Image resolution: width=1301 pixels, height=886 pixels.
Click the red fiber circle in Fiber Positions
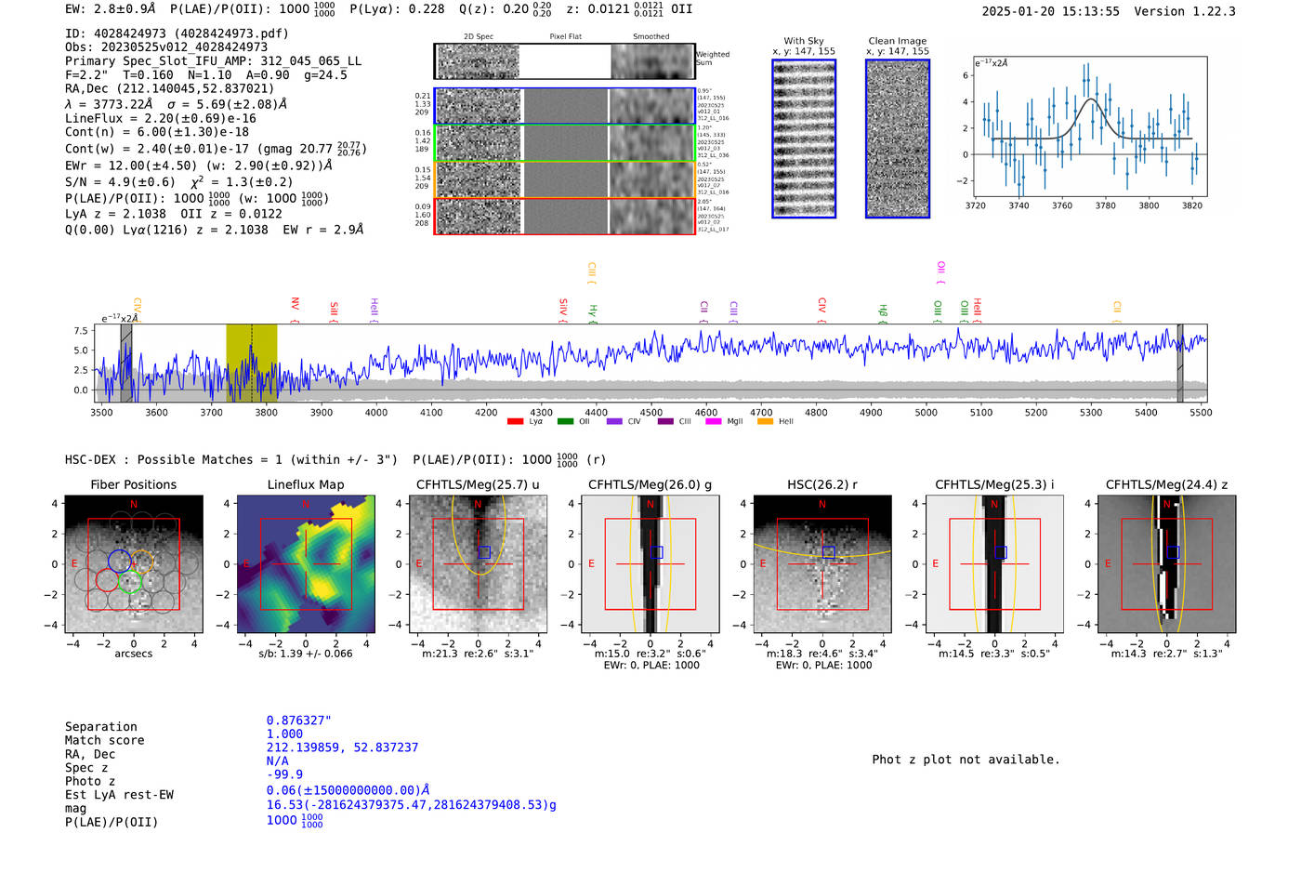[107, 581]
